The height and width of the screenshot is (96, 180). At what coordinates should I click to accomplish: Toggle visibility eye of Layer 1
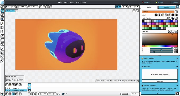click(x=10, y=88)
